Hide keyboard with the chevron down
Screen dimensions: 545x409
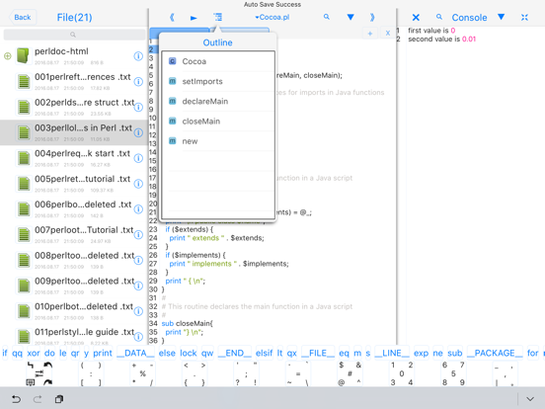click(530, 399)
